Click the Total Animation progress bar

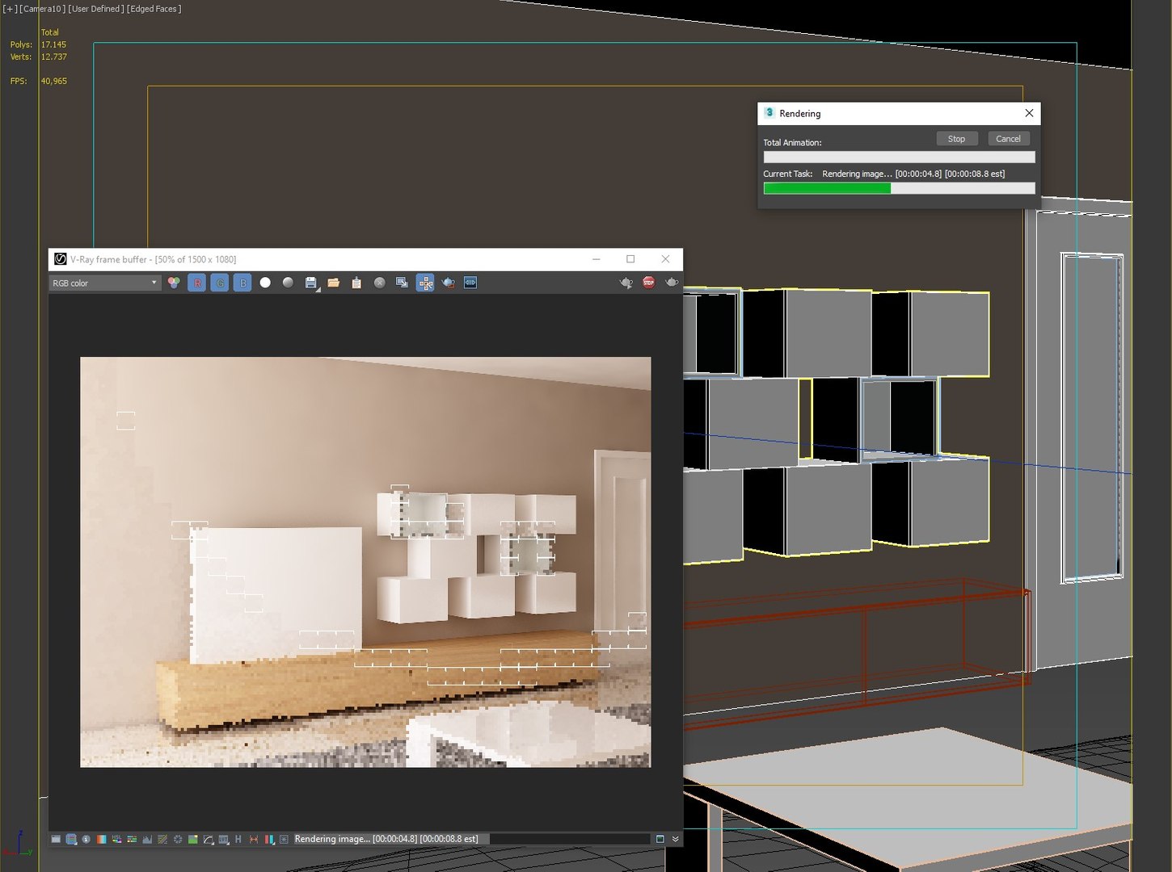[x=899, y=157]
